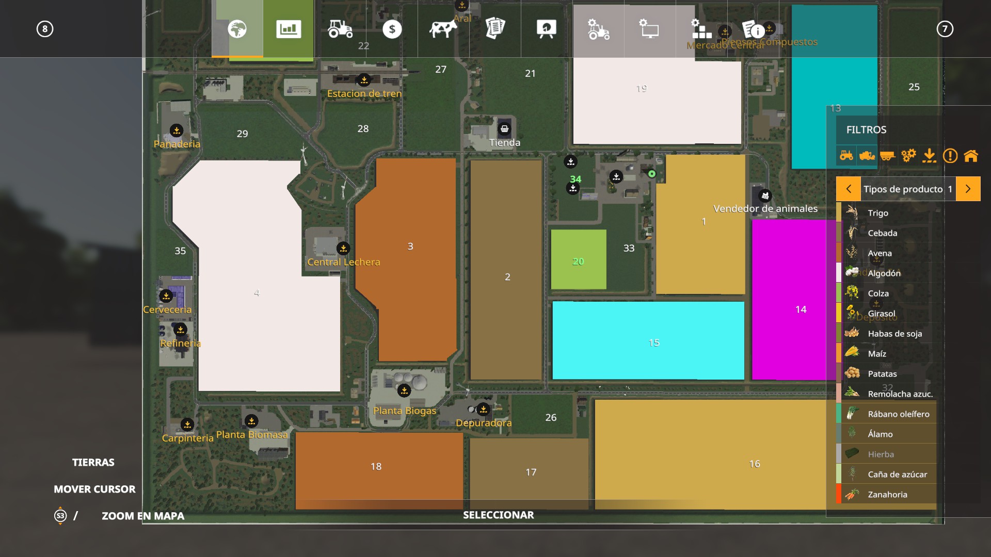Click the Zoom en mapa label

click(142, 516)
